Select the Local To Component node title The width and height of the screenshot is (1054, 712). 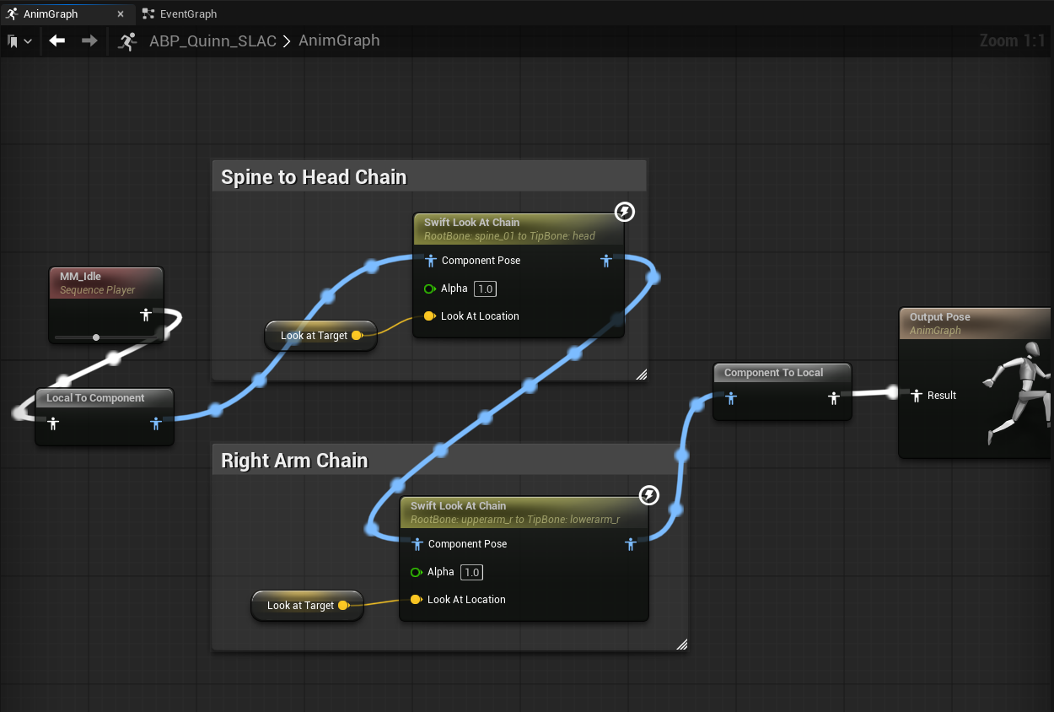pos(95,398)
